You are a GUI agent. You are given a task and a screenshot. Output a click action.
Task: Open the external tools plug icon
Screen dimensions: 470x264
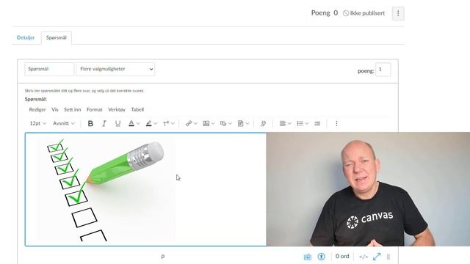tap(263, 123)
